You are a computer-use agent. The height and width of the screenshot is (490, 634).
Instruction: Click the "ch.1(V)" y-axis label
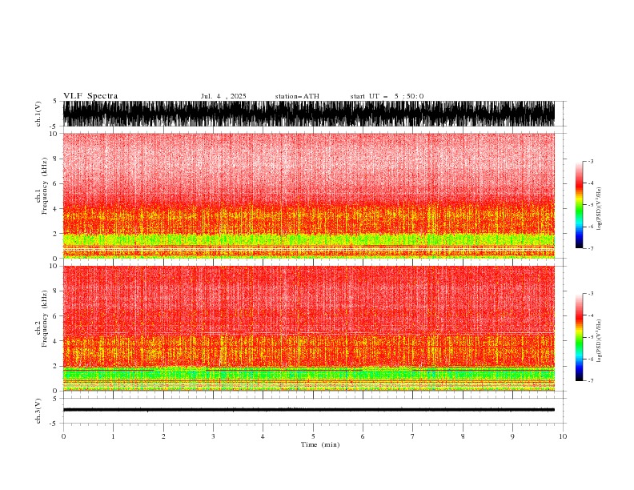(x=38, y=114)
